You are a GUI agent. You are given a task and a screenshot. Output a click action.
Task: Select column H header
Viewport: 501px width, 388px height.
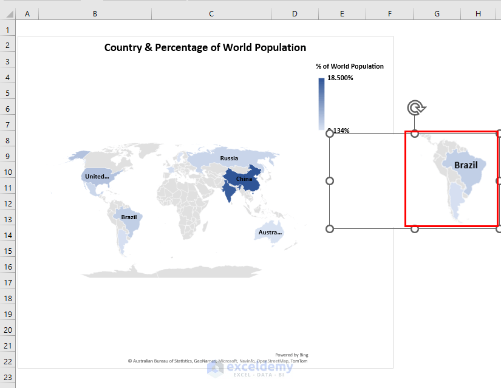479,14
